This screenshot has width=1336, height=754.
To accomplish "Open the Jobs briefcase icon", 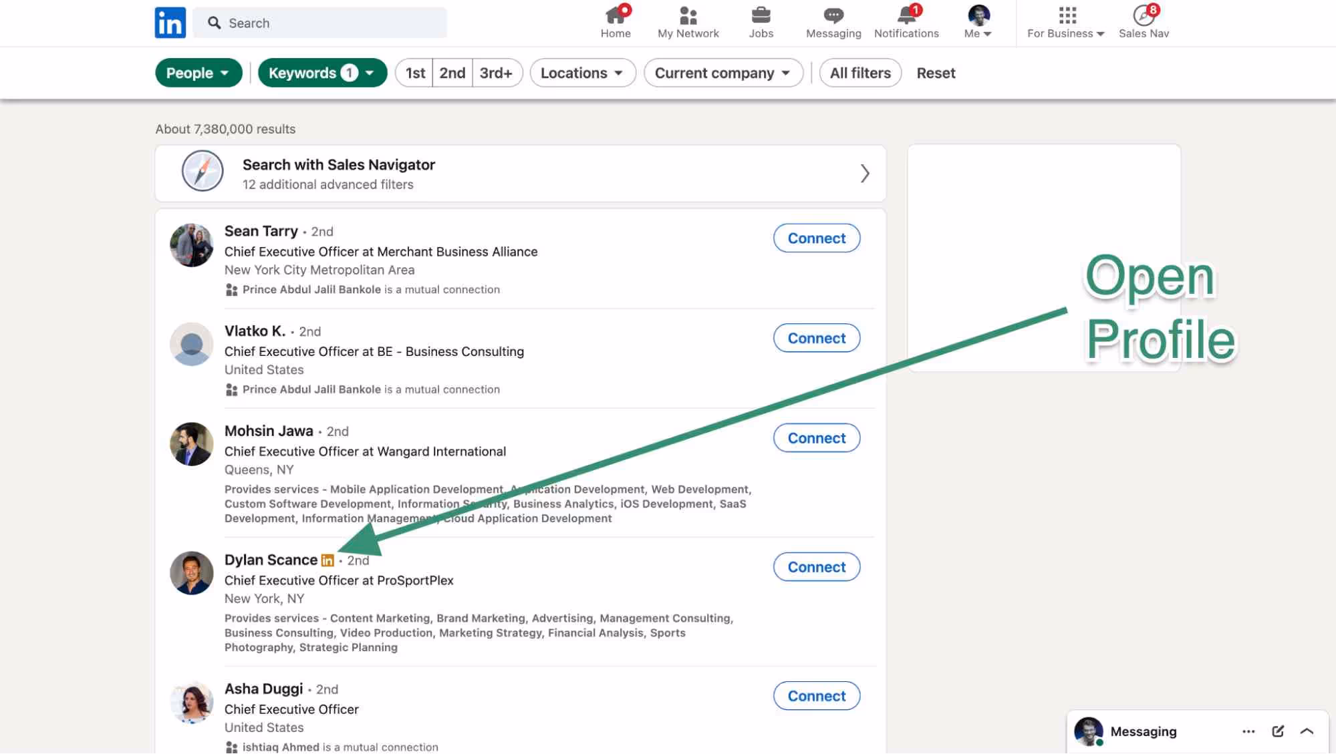I will pos(761,17).
